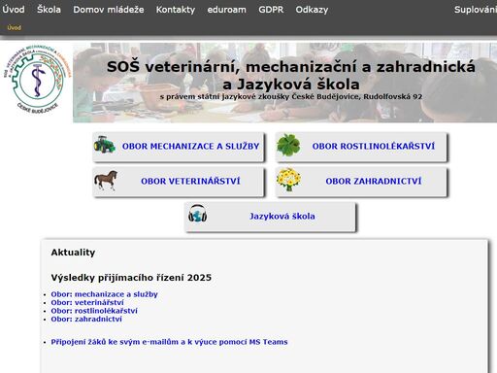The height and width of the screenshot is (373, 497).
Task: Open the MS Teams connection link
Action: [x=169, y=342]
